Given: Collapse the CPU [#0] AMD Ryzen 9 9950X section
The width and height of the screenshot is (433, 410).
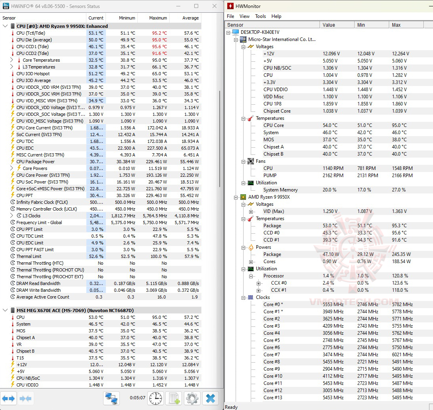Looking at the screenshot, I should click(5, 26).
